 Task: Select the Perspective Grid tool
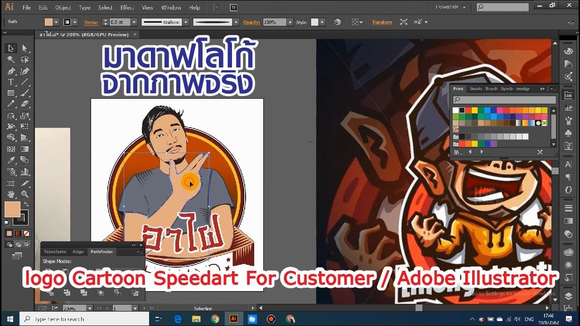tap(25, 138)
